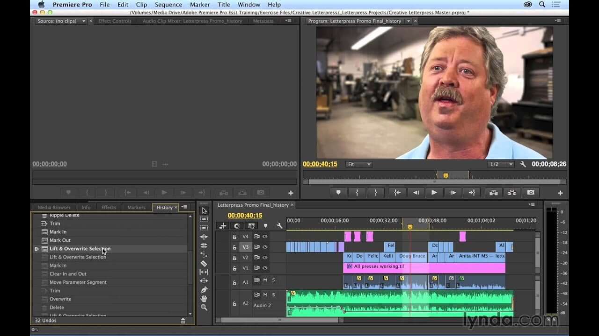Open Source panel group flyout menu
The height and width of the screenshot is (336, 599).
[x=288, y=21]
